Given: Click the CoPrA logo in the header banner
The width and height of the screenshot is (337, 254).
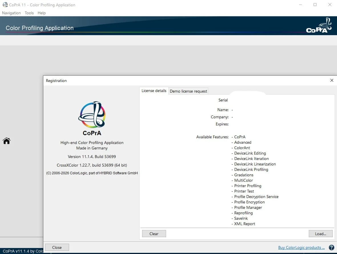Looking at the screenshot, I should click(319, 25).
